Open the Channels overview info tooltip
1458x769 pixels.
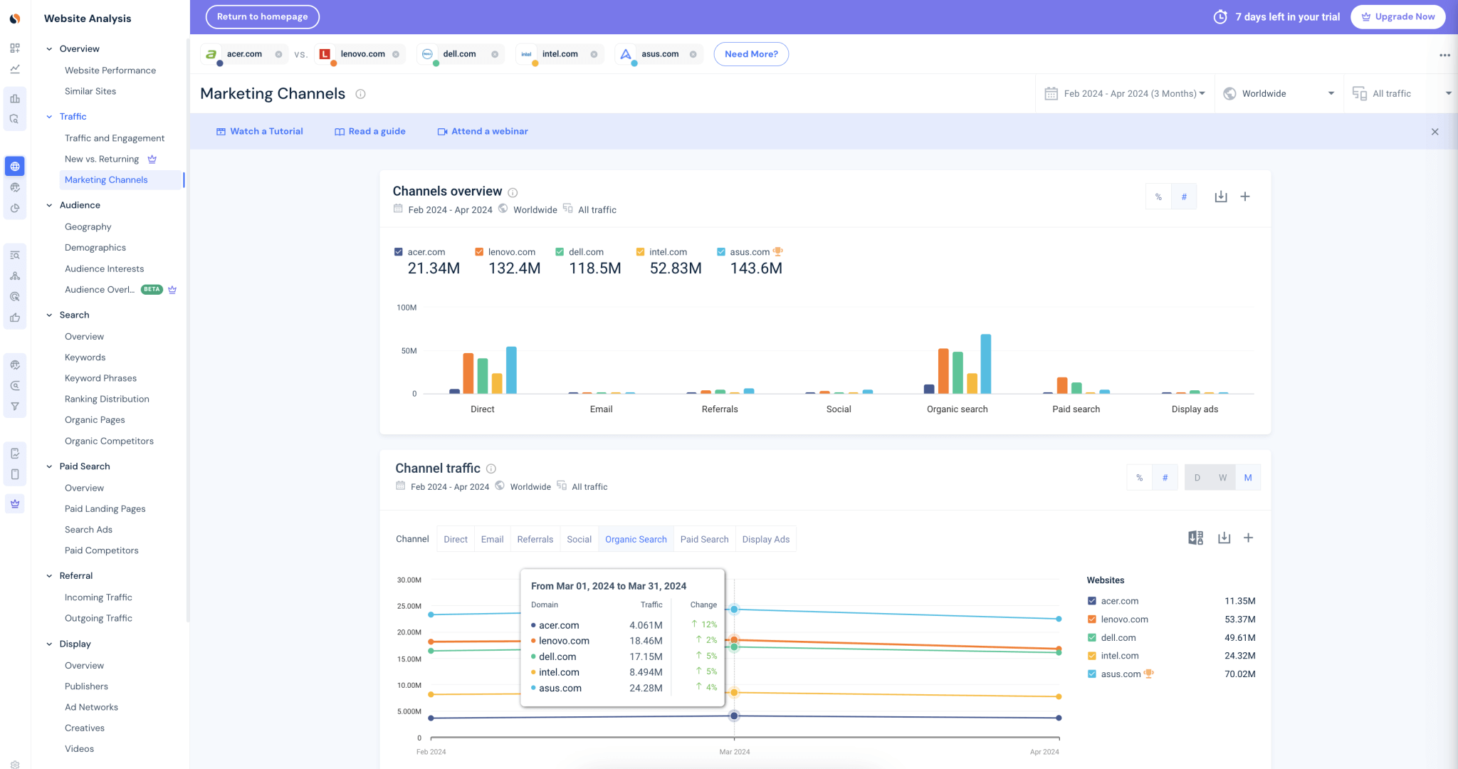coord(513,191)
